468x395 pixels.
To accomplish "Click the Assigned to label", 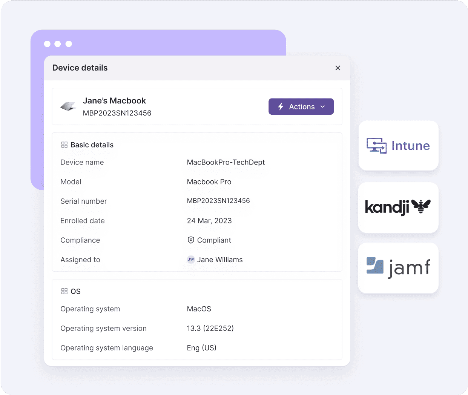I will [x=80, y=260].
